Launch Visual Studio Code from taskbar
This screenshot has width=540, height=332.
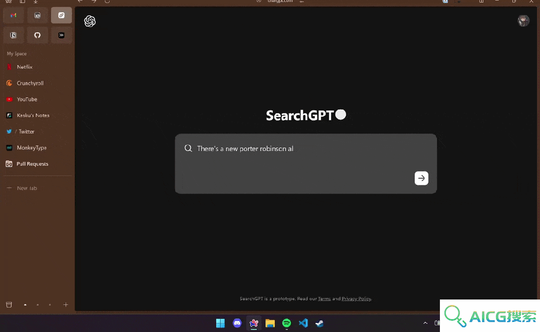(x=303, y=323)
